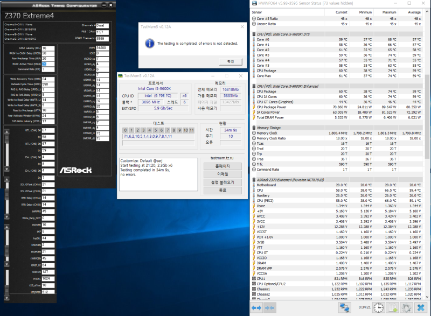Start logging with document-plus icon
The image size is (431, 316).
[x=392, y=308]
